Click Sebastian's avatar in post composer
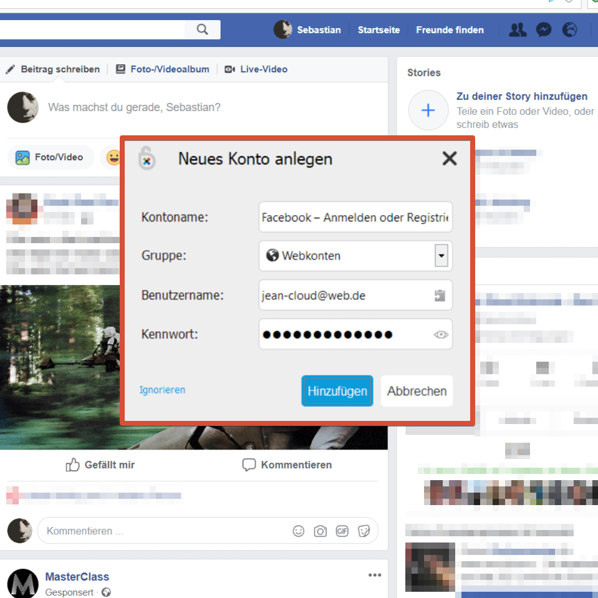The image size is (598, 598). pos(23,107)
